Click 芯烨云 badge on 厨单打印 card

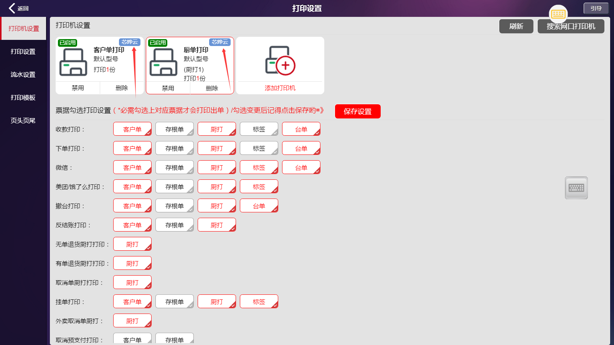coord(220,42)
